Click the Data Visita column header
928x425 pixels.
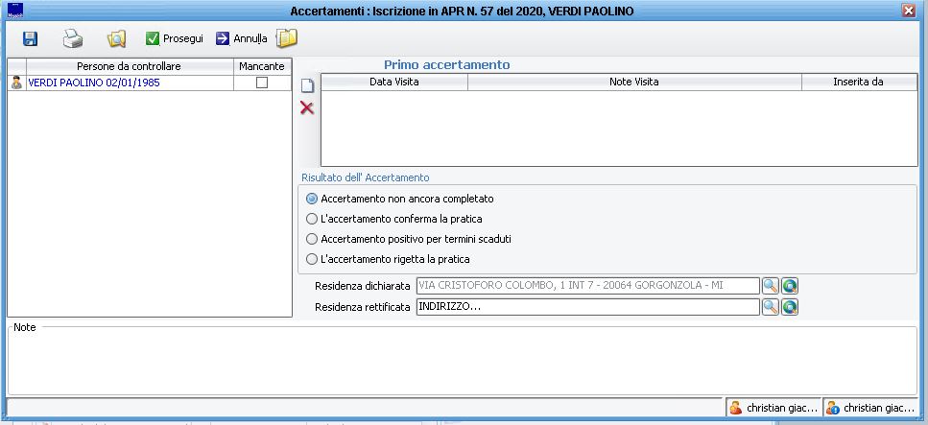393,83
